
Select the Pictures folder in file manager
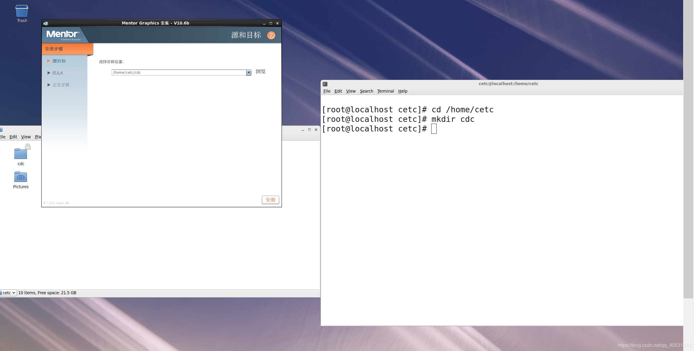point(21,180)
